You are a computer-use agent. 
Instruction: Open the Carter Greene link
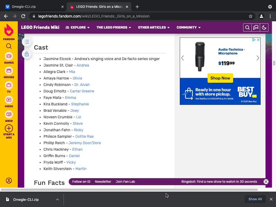coord(82,91)
